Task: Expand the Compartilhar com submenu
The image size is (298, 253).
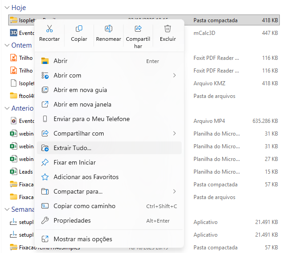Action: pos(79,134)
